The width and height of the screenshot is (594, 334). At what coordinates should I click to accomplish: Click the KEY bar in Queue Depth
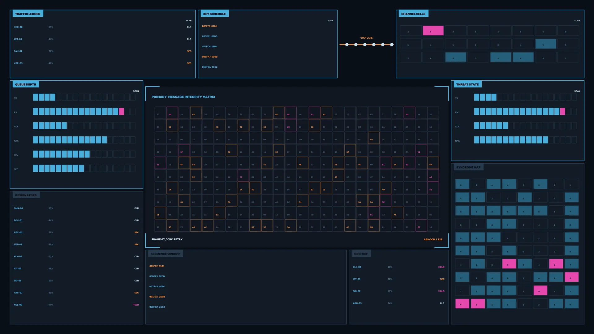coord(84,154)
